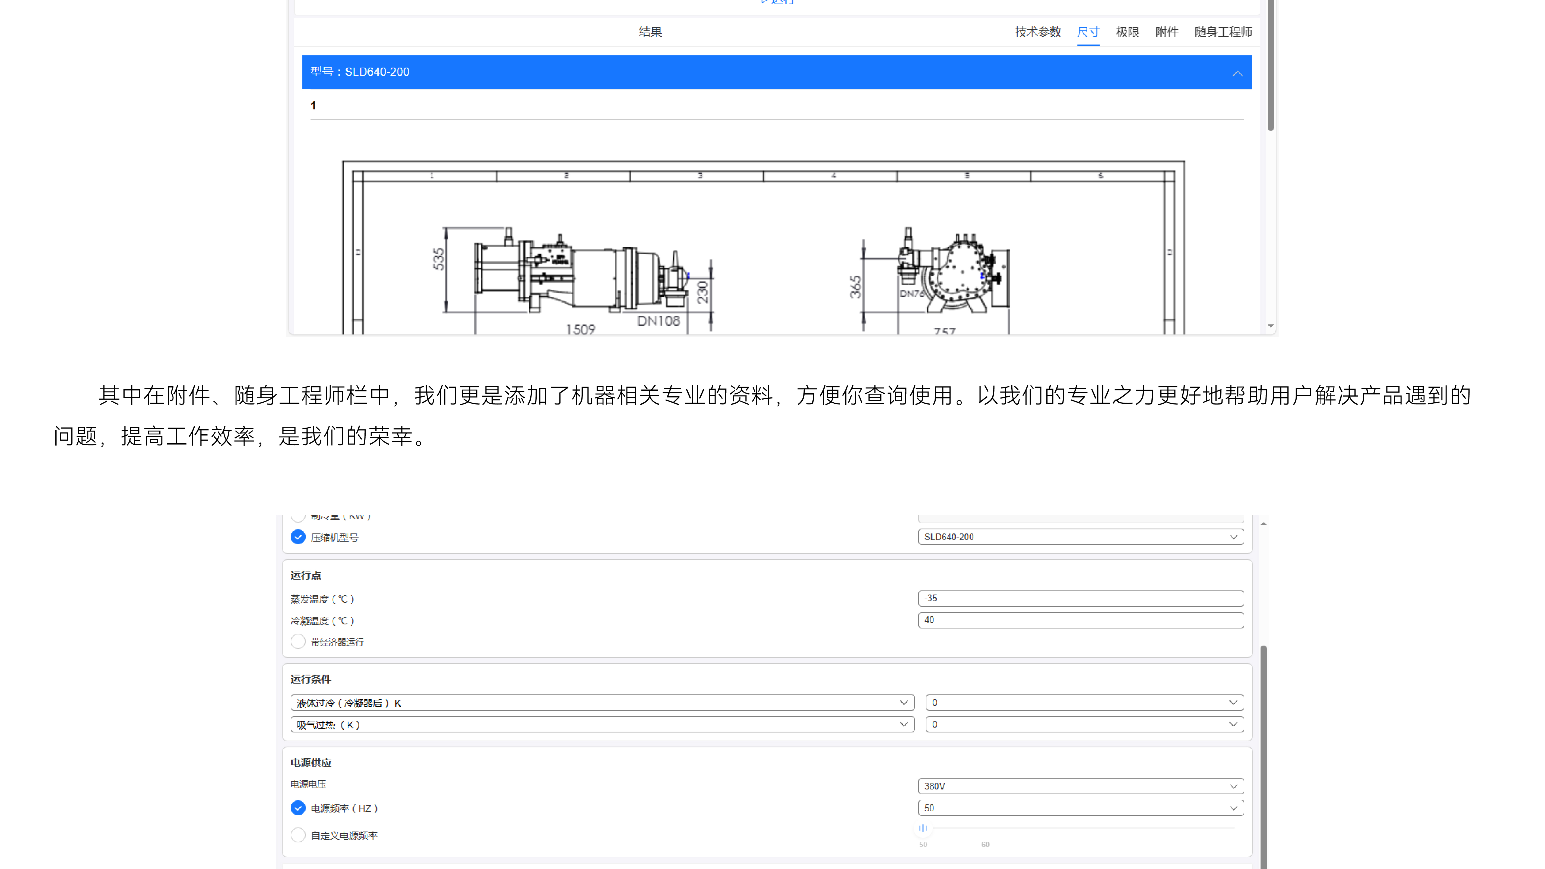1545x869 pixels.
Task: Click the upper panel scroll-down arrow
Action: pyautogui.click(x=1270, y=326)
